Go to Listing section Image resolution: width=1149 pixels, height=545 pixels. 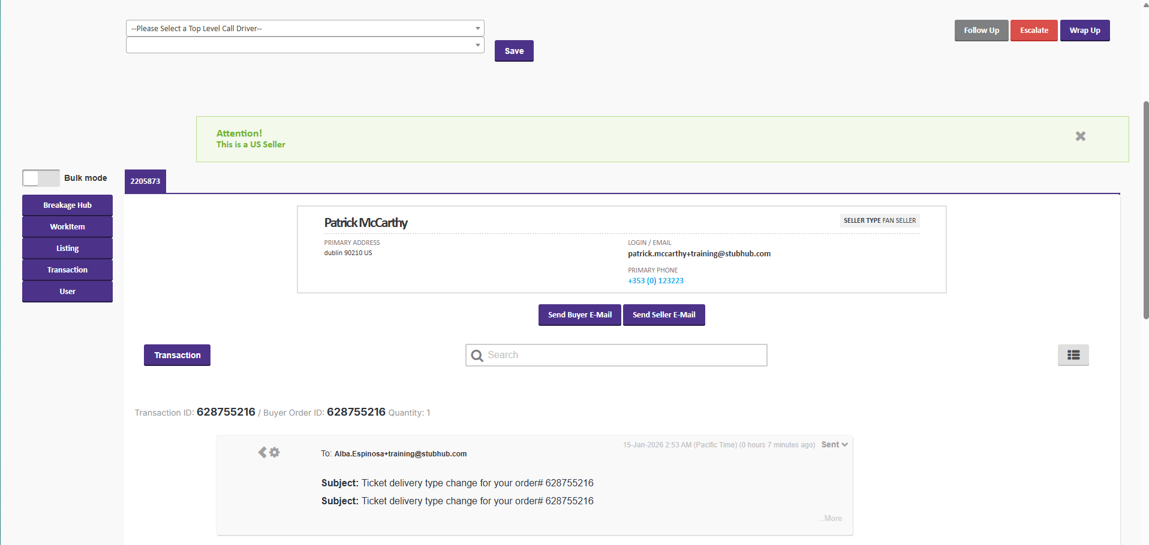tap(67, 248)
